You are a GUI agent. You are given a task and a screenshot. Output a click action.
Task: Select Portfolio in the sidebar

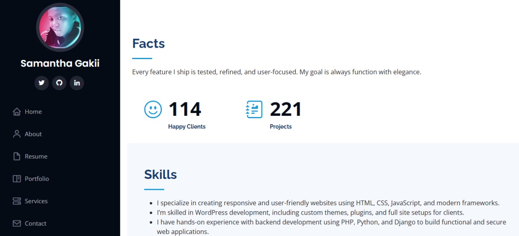(x=37, y=179)
